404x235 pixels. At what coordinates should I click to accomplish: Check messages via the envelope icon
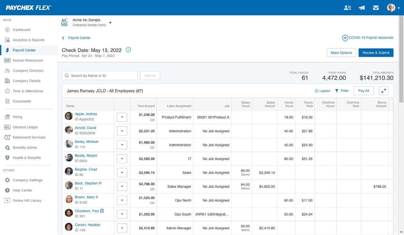tap(376, 7)
